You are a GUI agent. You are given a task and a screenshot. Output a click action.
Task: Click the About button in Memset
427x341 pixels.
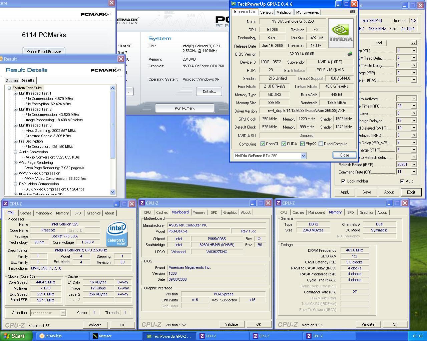[389, 192]
